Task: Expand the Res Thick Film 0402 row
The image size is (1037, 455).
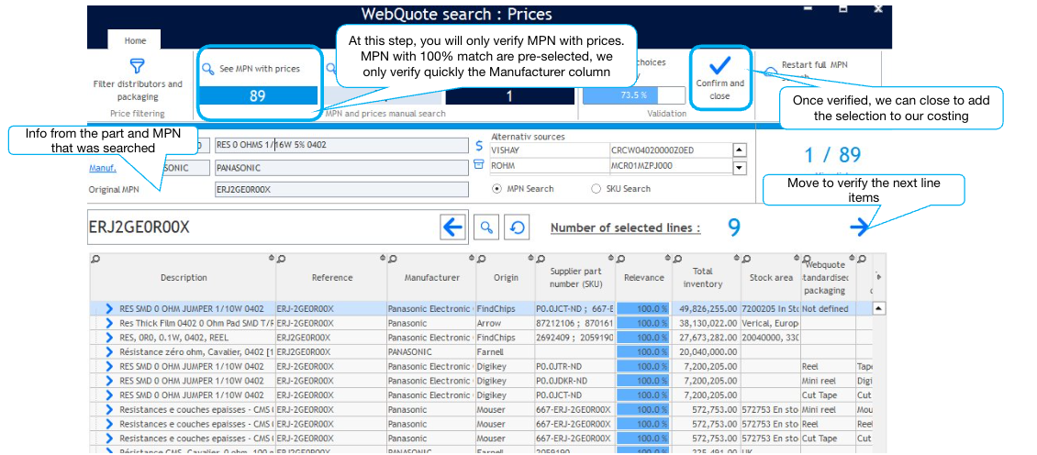Action: (109, 323)
